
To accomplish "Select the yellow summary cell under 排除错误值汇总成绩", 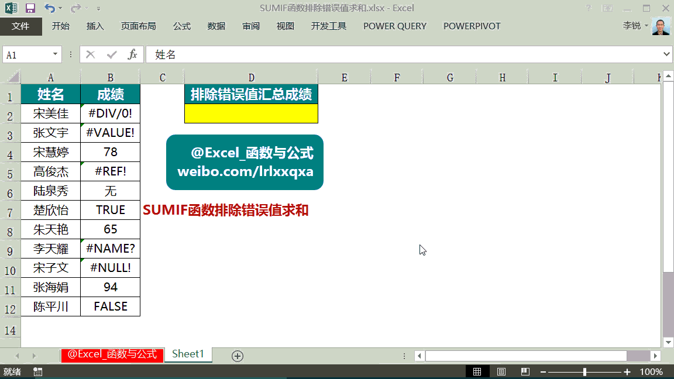I will point(251,113).
